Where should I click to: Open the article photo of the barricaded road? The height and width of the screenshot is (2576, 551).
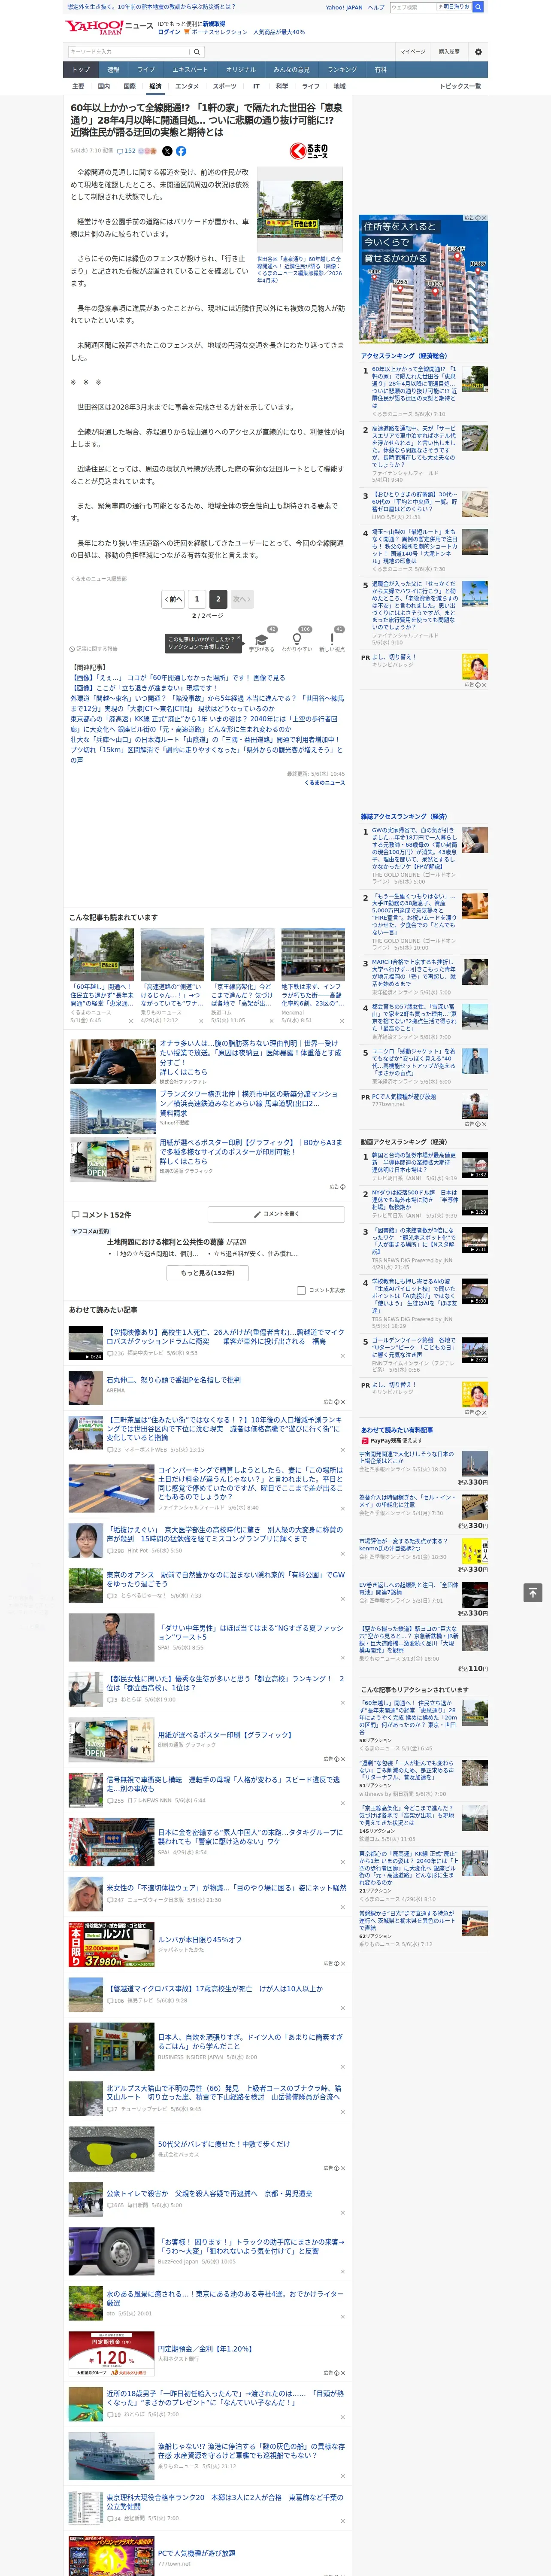(300, 209)
